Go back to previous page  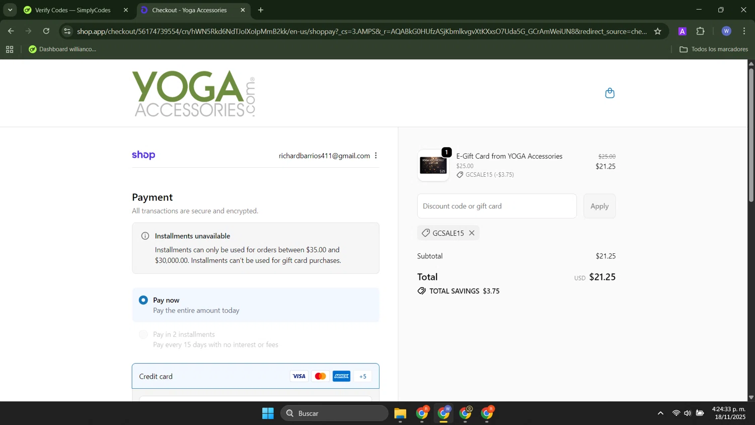[11, 31]
